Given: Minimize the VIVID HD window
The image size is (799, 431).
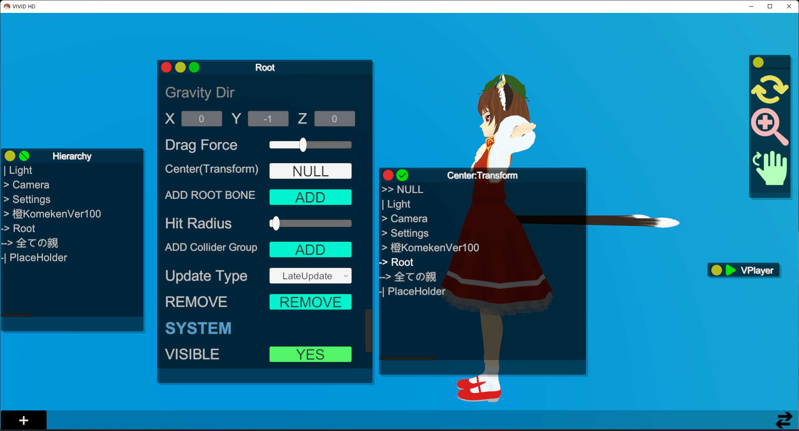Looking at the screenshot, I should 751,6.
